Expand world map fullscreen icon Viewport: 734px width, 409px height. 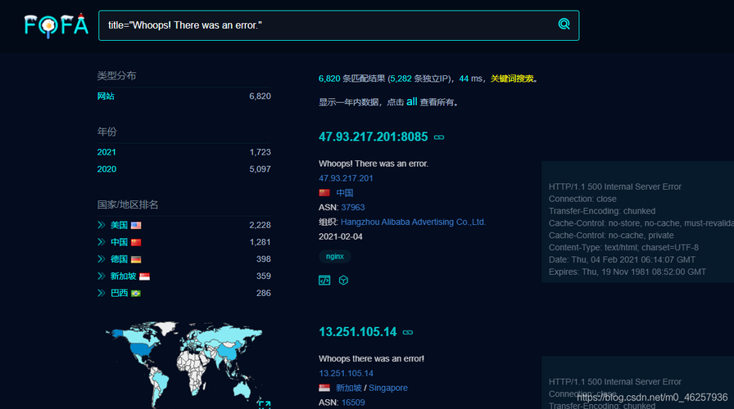[265, 405]
